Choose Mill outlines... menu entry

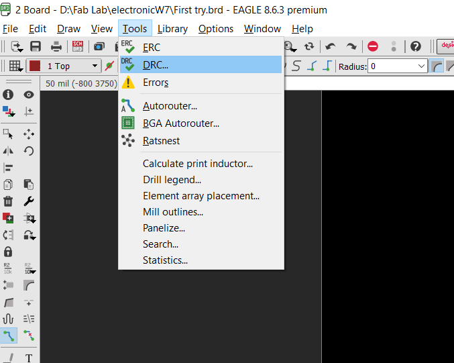tap(201, 212)
